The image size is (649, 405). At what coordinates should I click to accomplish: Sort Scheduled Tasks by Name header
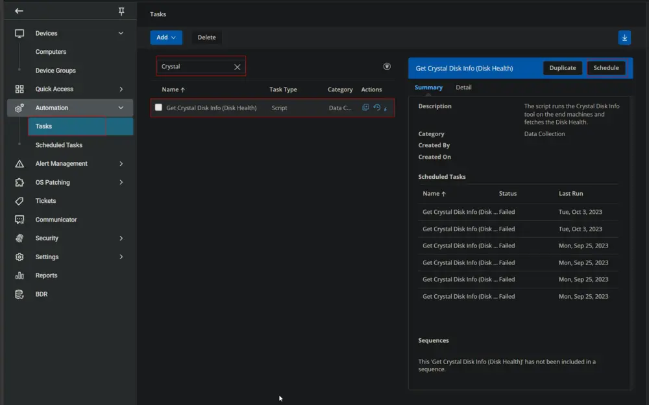(434, 193)
